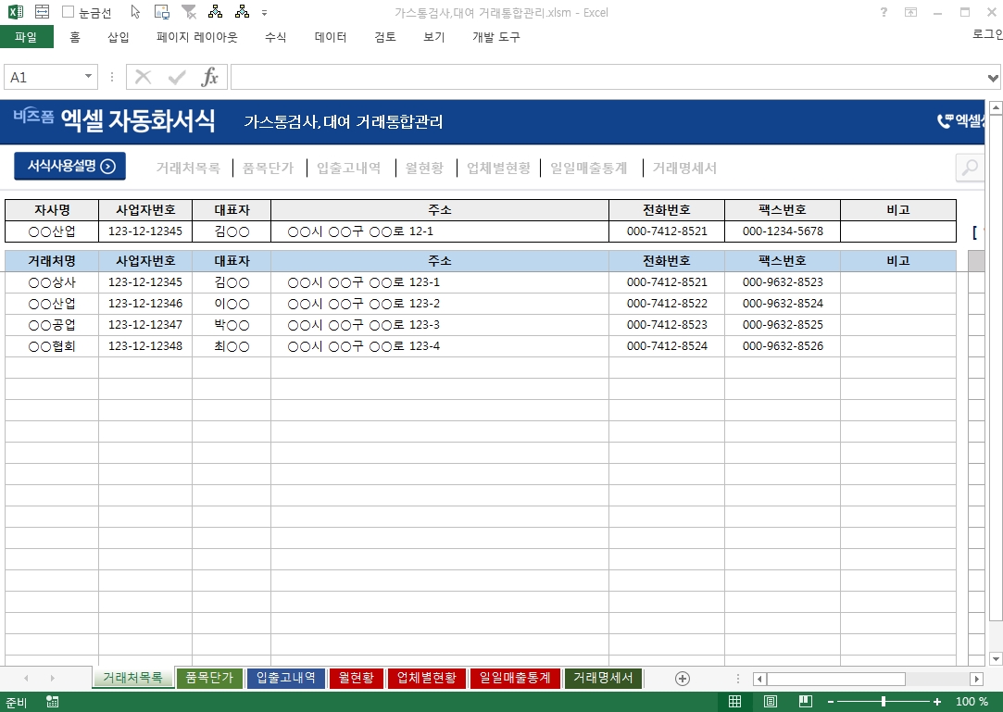
Task: Click the Excel application icon
Action: coord(16,11)
